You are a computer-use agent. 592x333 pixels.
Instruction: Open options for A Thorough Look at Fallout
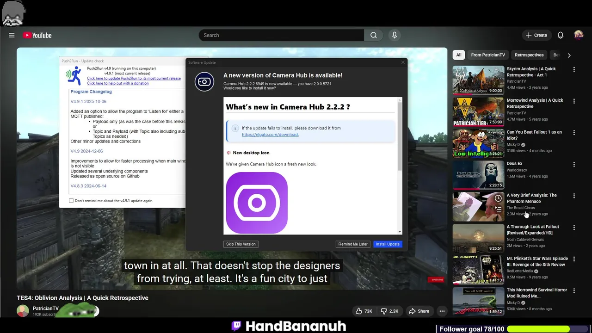574,228
